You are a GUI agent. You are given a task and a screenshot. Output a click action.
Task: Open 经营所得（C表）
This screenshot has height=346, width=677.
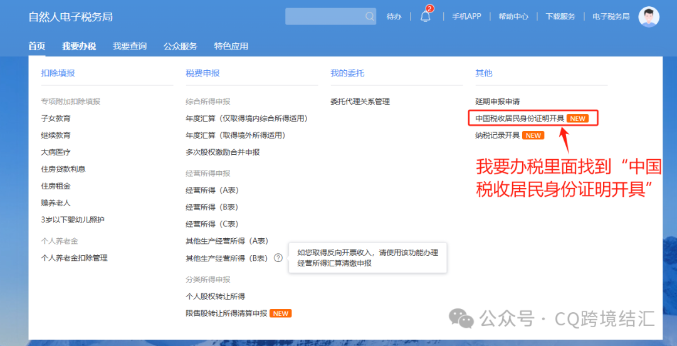pos(213,224)
